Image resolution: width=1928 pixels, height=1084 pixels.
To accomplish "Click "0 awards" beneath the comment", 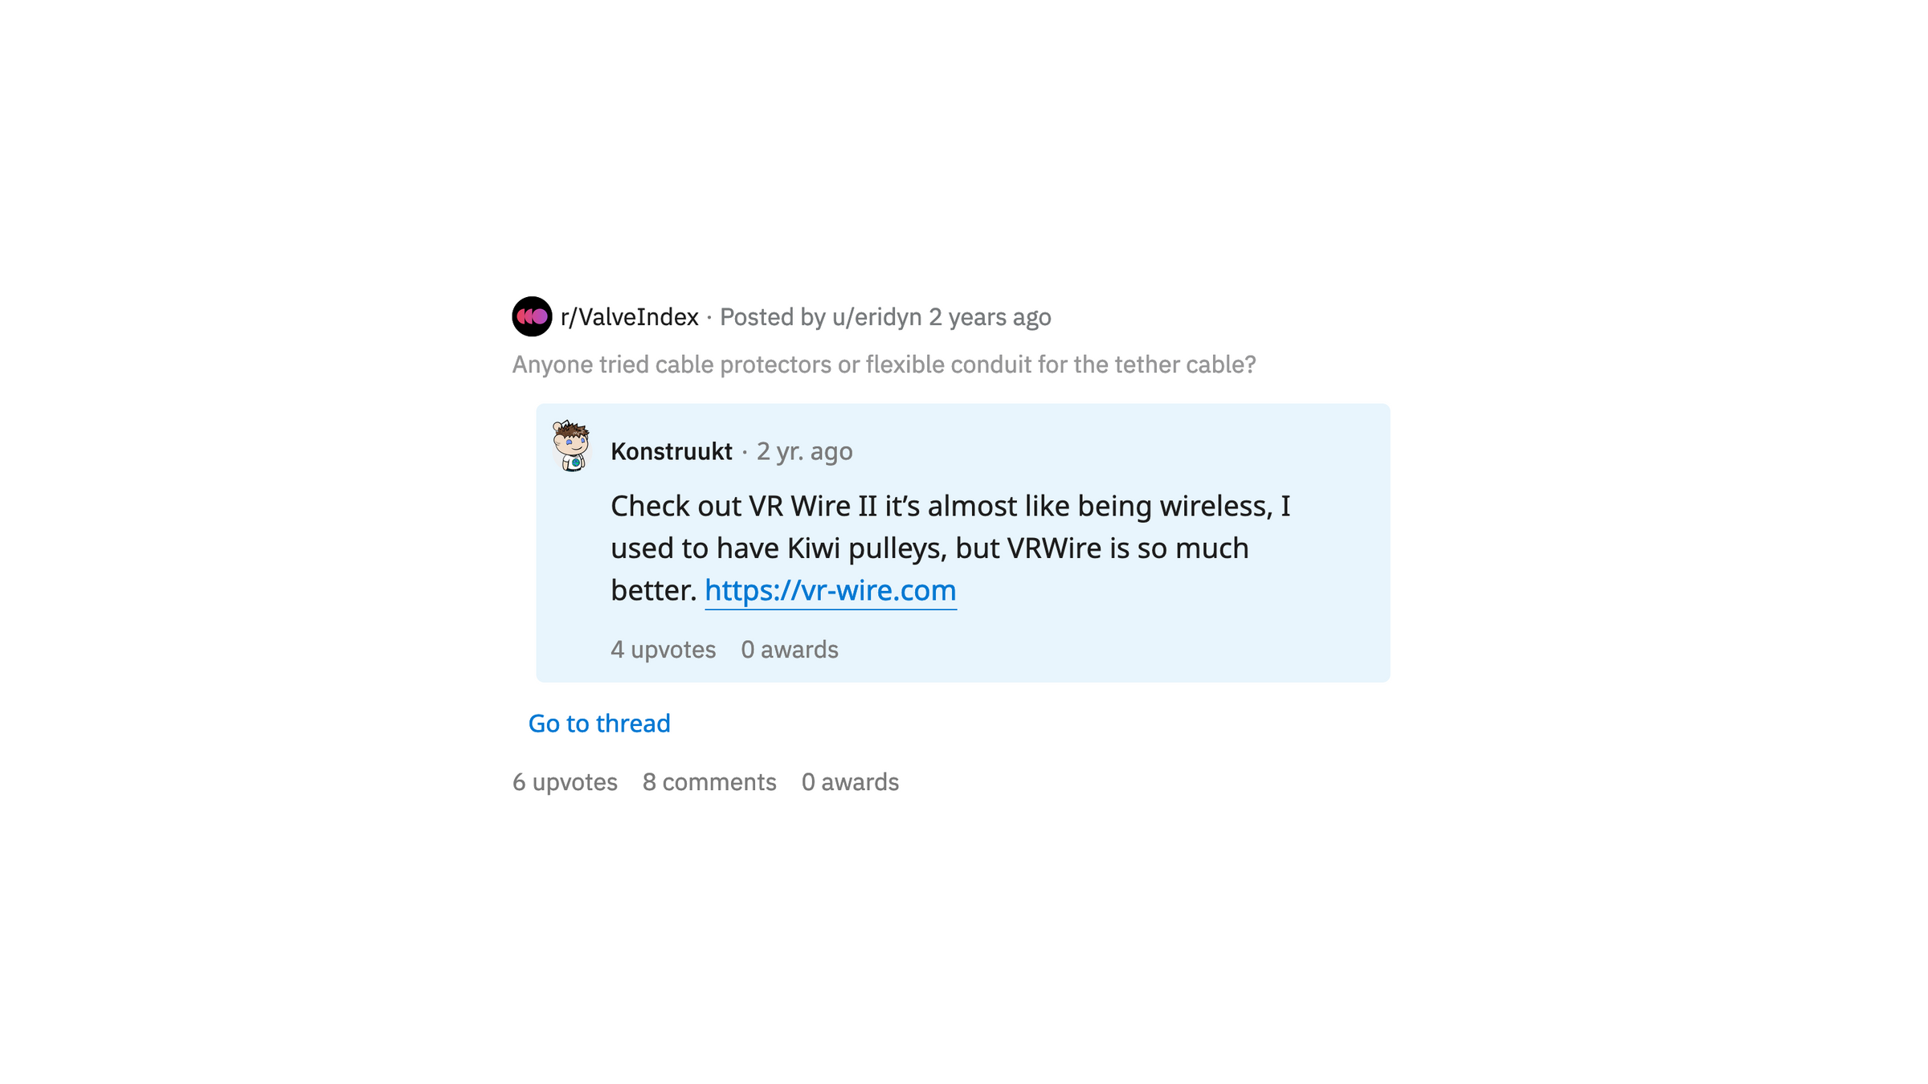I will click(789, 650).
